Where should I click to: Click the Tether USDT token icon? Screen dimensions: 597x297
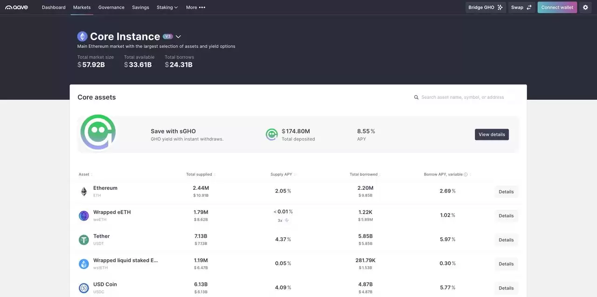pyautogui.click(x=84, y=240)
